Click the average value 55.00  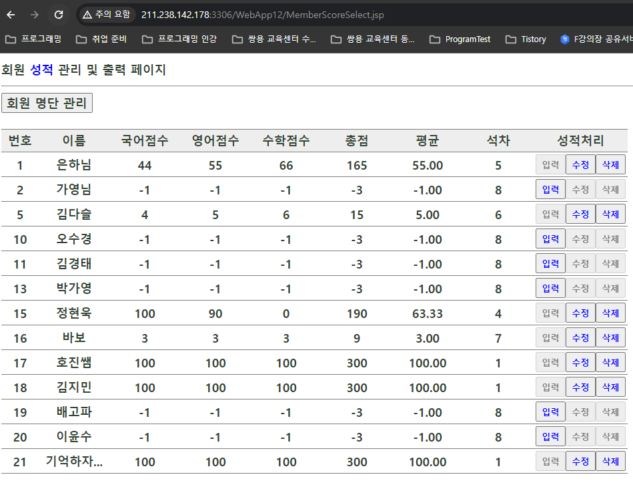click(428, 166)
